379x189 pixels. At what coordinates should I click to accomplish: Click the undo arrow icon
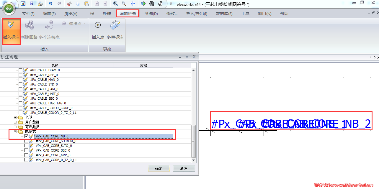(x=50, y=4)
